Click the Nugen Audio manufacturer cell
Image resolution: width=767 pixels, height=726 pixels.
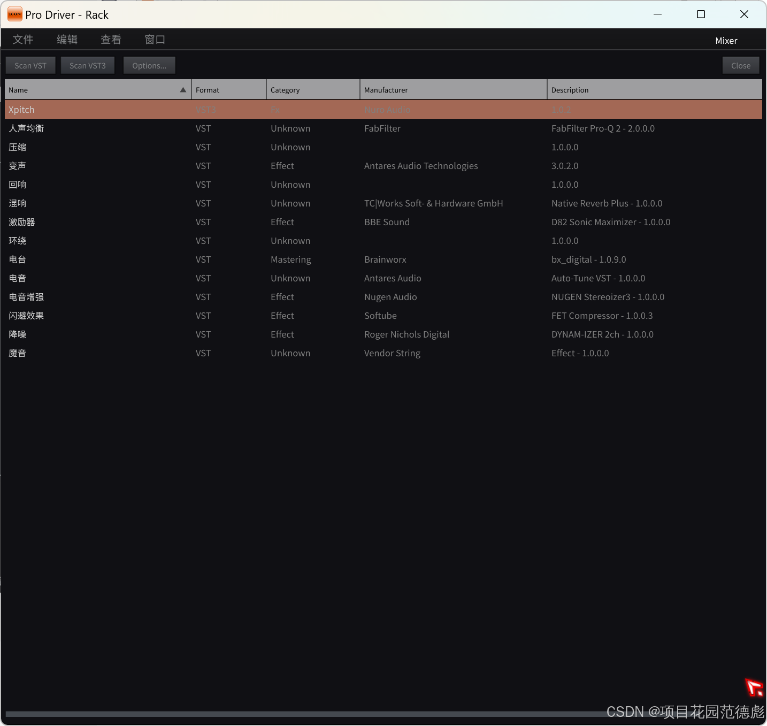[x=390, y=297]
